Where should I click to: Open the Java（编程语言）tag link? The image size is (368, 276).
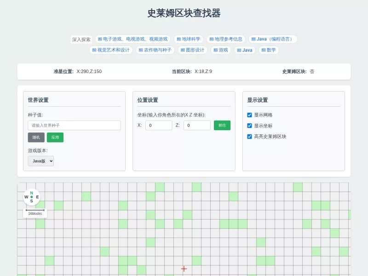[273, 39]
